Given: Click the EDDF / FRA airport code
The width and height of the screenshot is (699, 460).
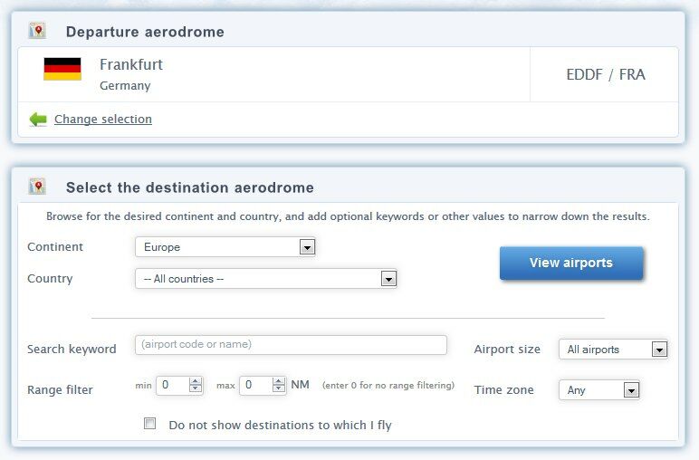Looking at the screenshot, I should click(606, 74).
